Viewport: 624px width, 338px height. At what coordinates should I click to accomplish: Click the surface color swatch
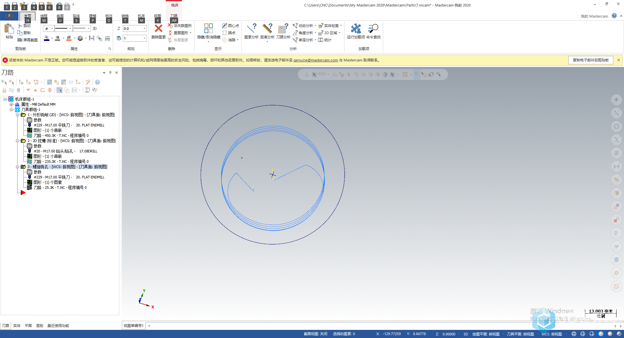pos(69,38)
